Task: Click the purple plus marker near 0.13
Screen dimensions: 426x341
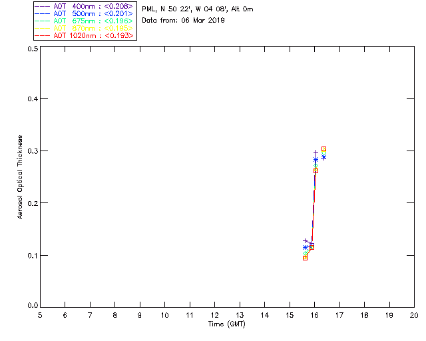Action: (x=305, y=240)
